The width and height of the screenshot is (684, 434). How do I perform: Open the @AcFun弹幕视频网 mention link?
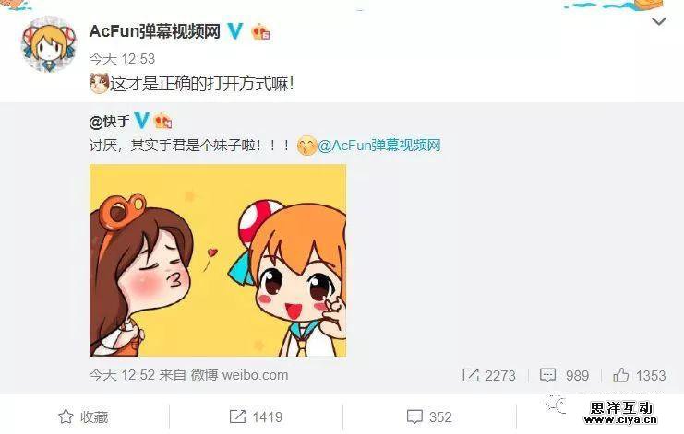[379, 146]
